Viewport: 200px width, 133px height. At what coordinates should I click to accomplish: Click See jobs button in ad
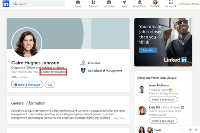click(x=148, y=50)
